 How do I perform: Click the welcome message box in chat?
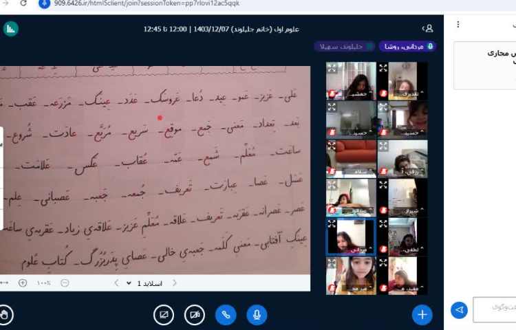pyautogui.click(x=484, y=65)
